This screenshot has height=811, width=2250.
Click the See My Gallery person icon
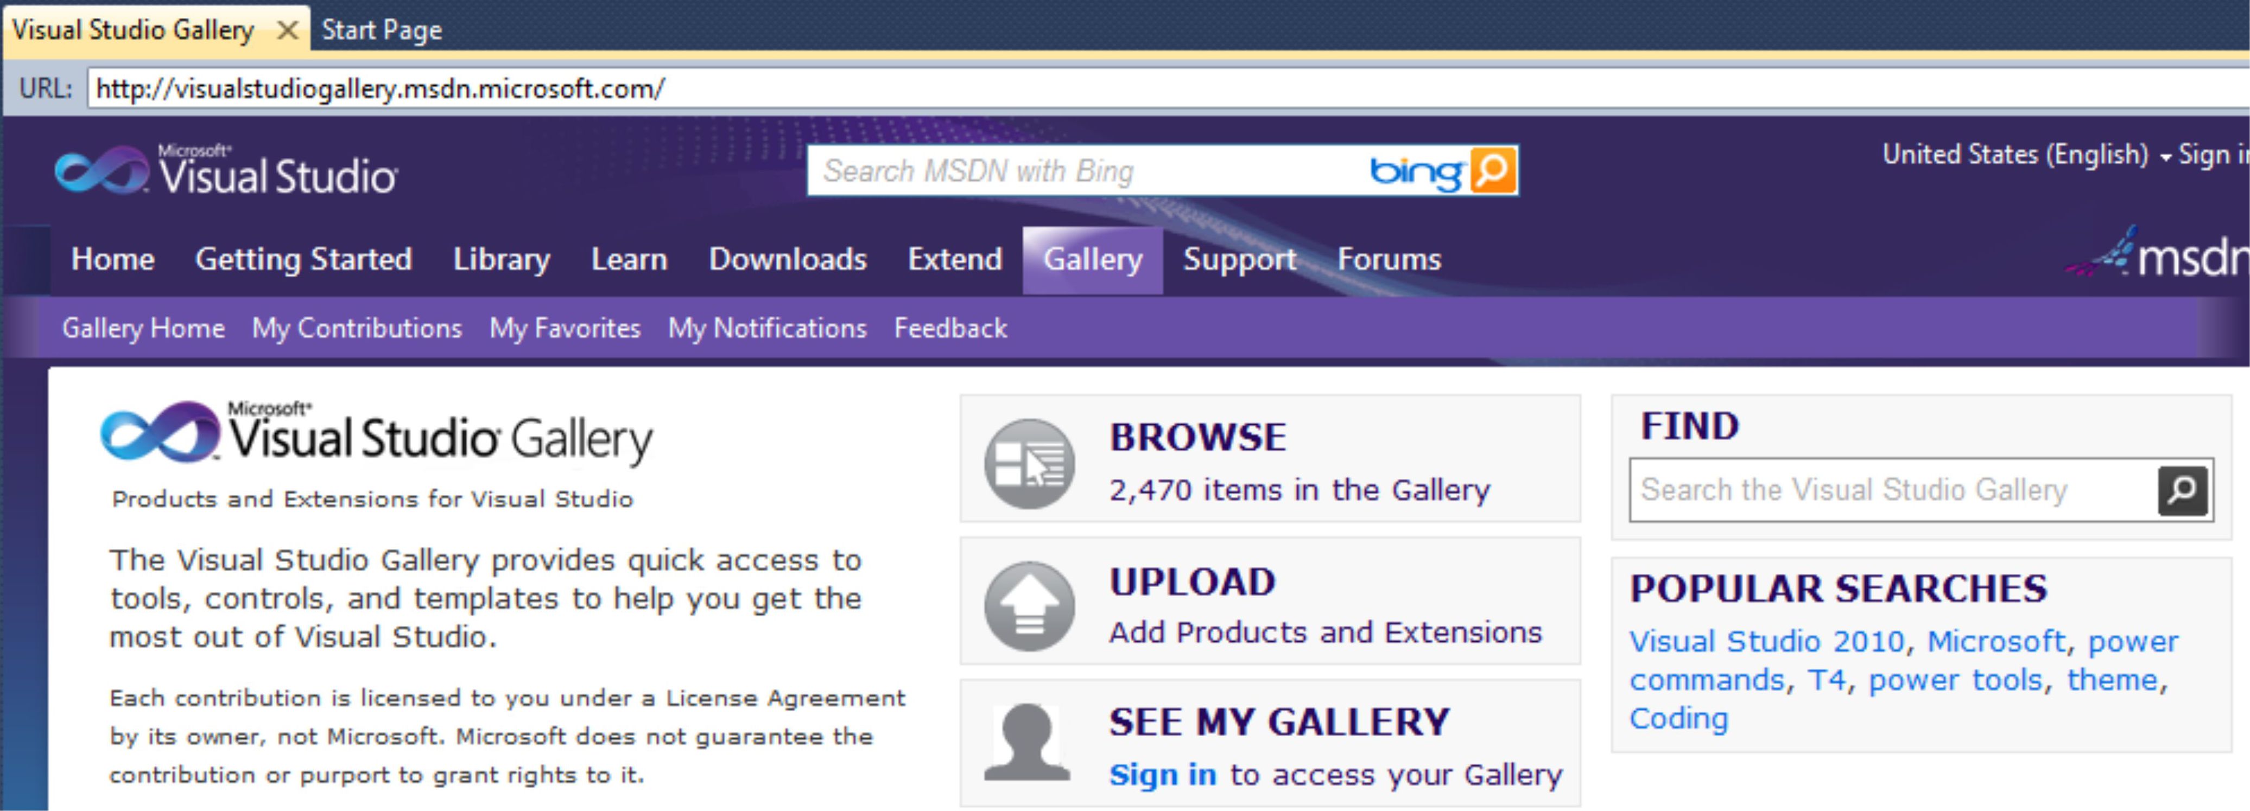pyautogui.click(x=1027, y=743)
